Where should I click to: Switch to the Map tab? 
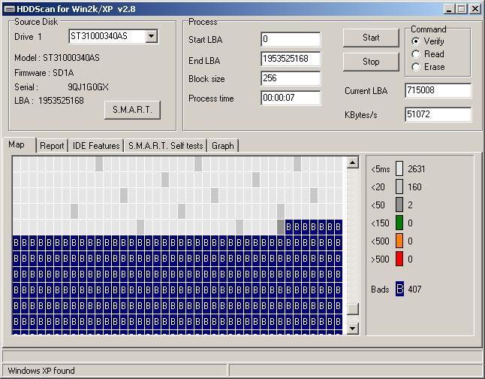click(19, 144)
